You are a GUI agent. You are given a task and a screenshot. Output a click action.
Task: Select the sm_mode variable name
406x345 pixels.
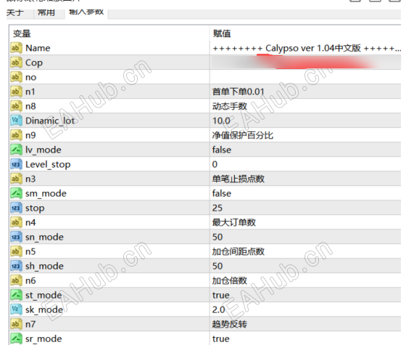tap(46, 193)
